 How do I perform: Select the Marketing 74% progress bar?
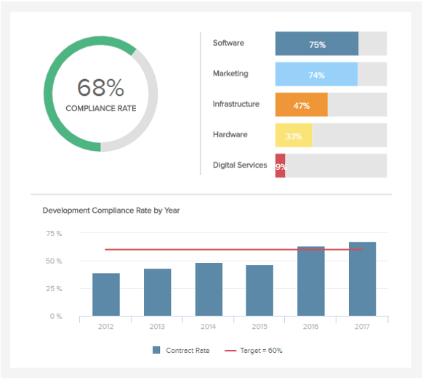tap(316, 74)
